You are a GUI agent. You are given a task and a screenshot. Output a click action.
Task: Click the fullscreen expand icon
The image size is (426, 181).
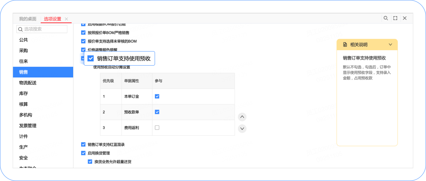click(395, 18)
